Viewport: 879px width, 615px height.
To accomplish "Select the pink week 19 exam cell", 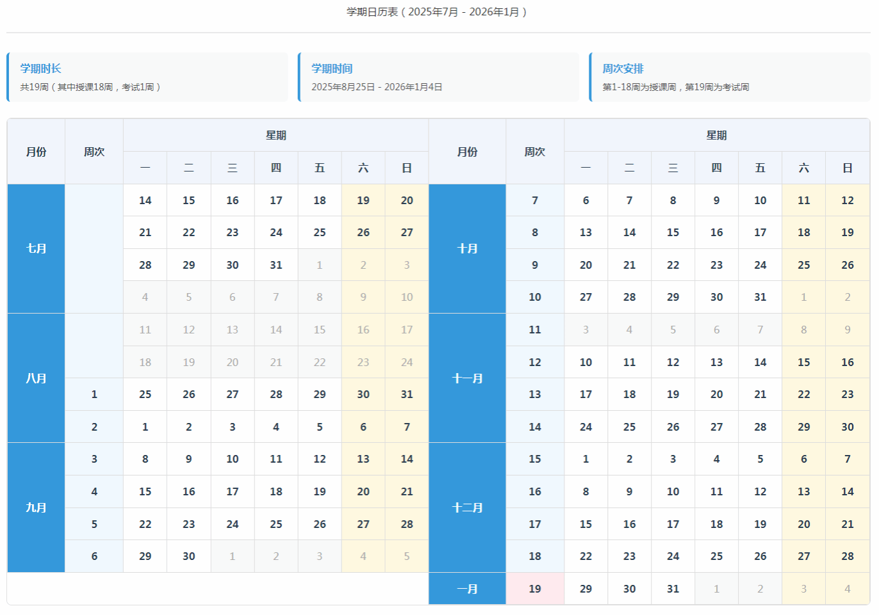I will click(x=535, y=589).
